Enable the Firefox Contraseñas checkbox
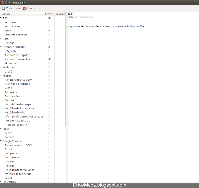 [49, 96]
